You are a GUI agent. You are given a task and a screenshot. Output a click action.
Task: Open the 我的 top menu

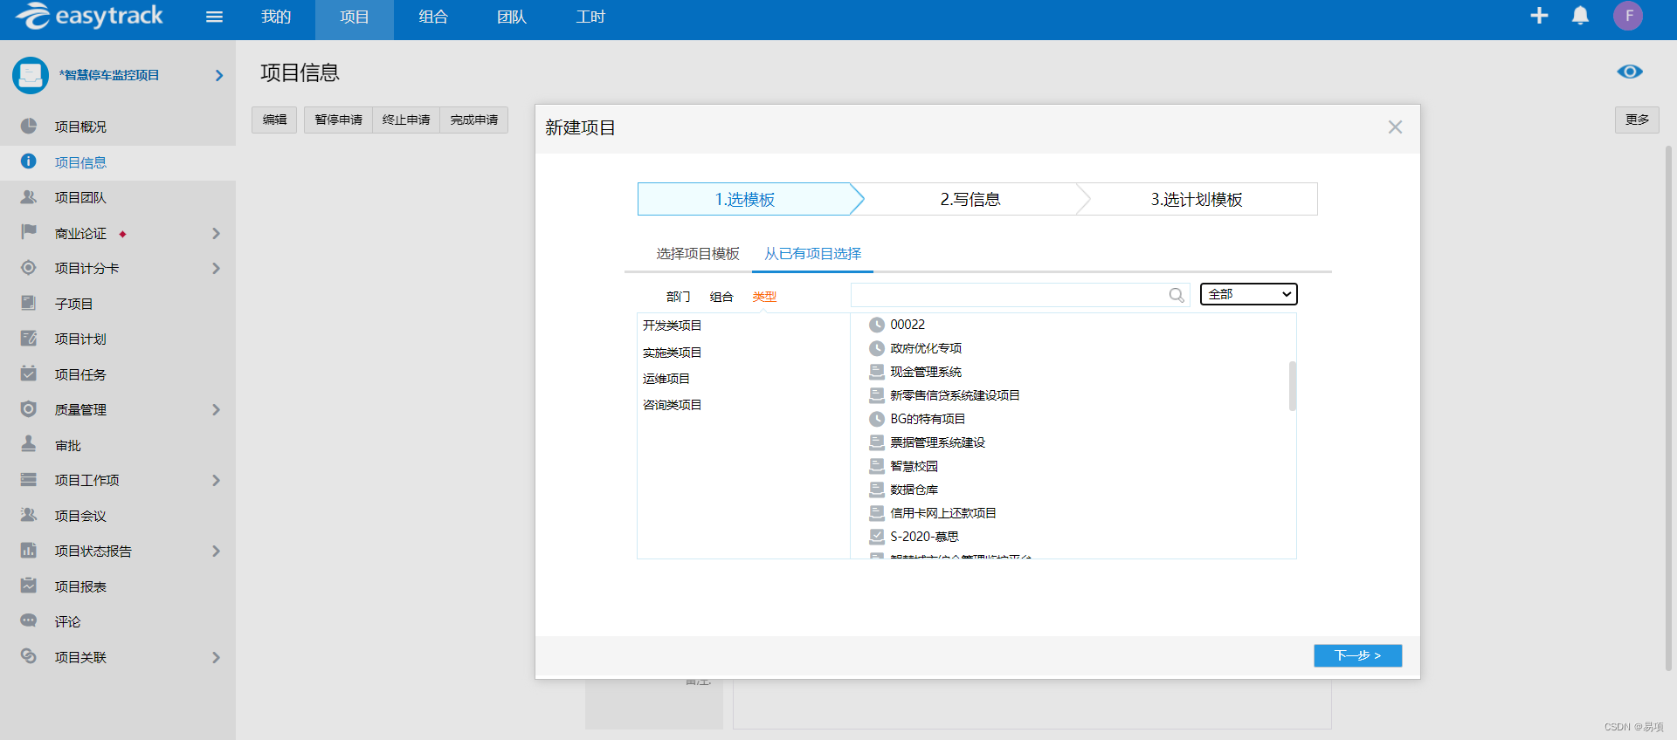[276, 17]
